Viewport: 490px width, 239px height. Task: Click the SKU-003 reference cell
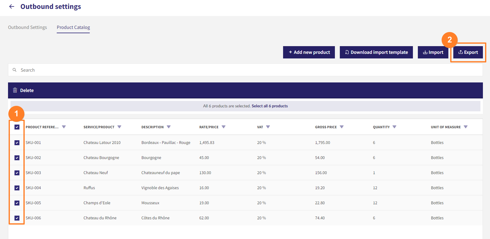point(33,173)
